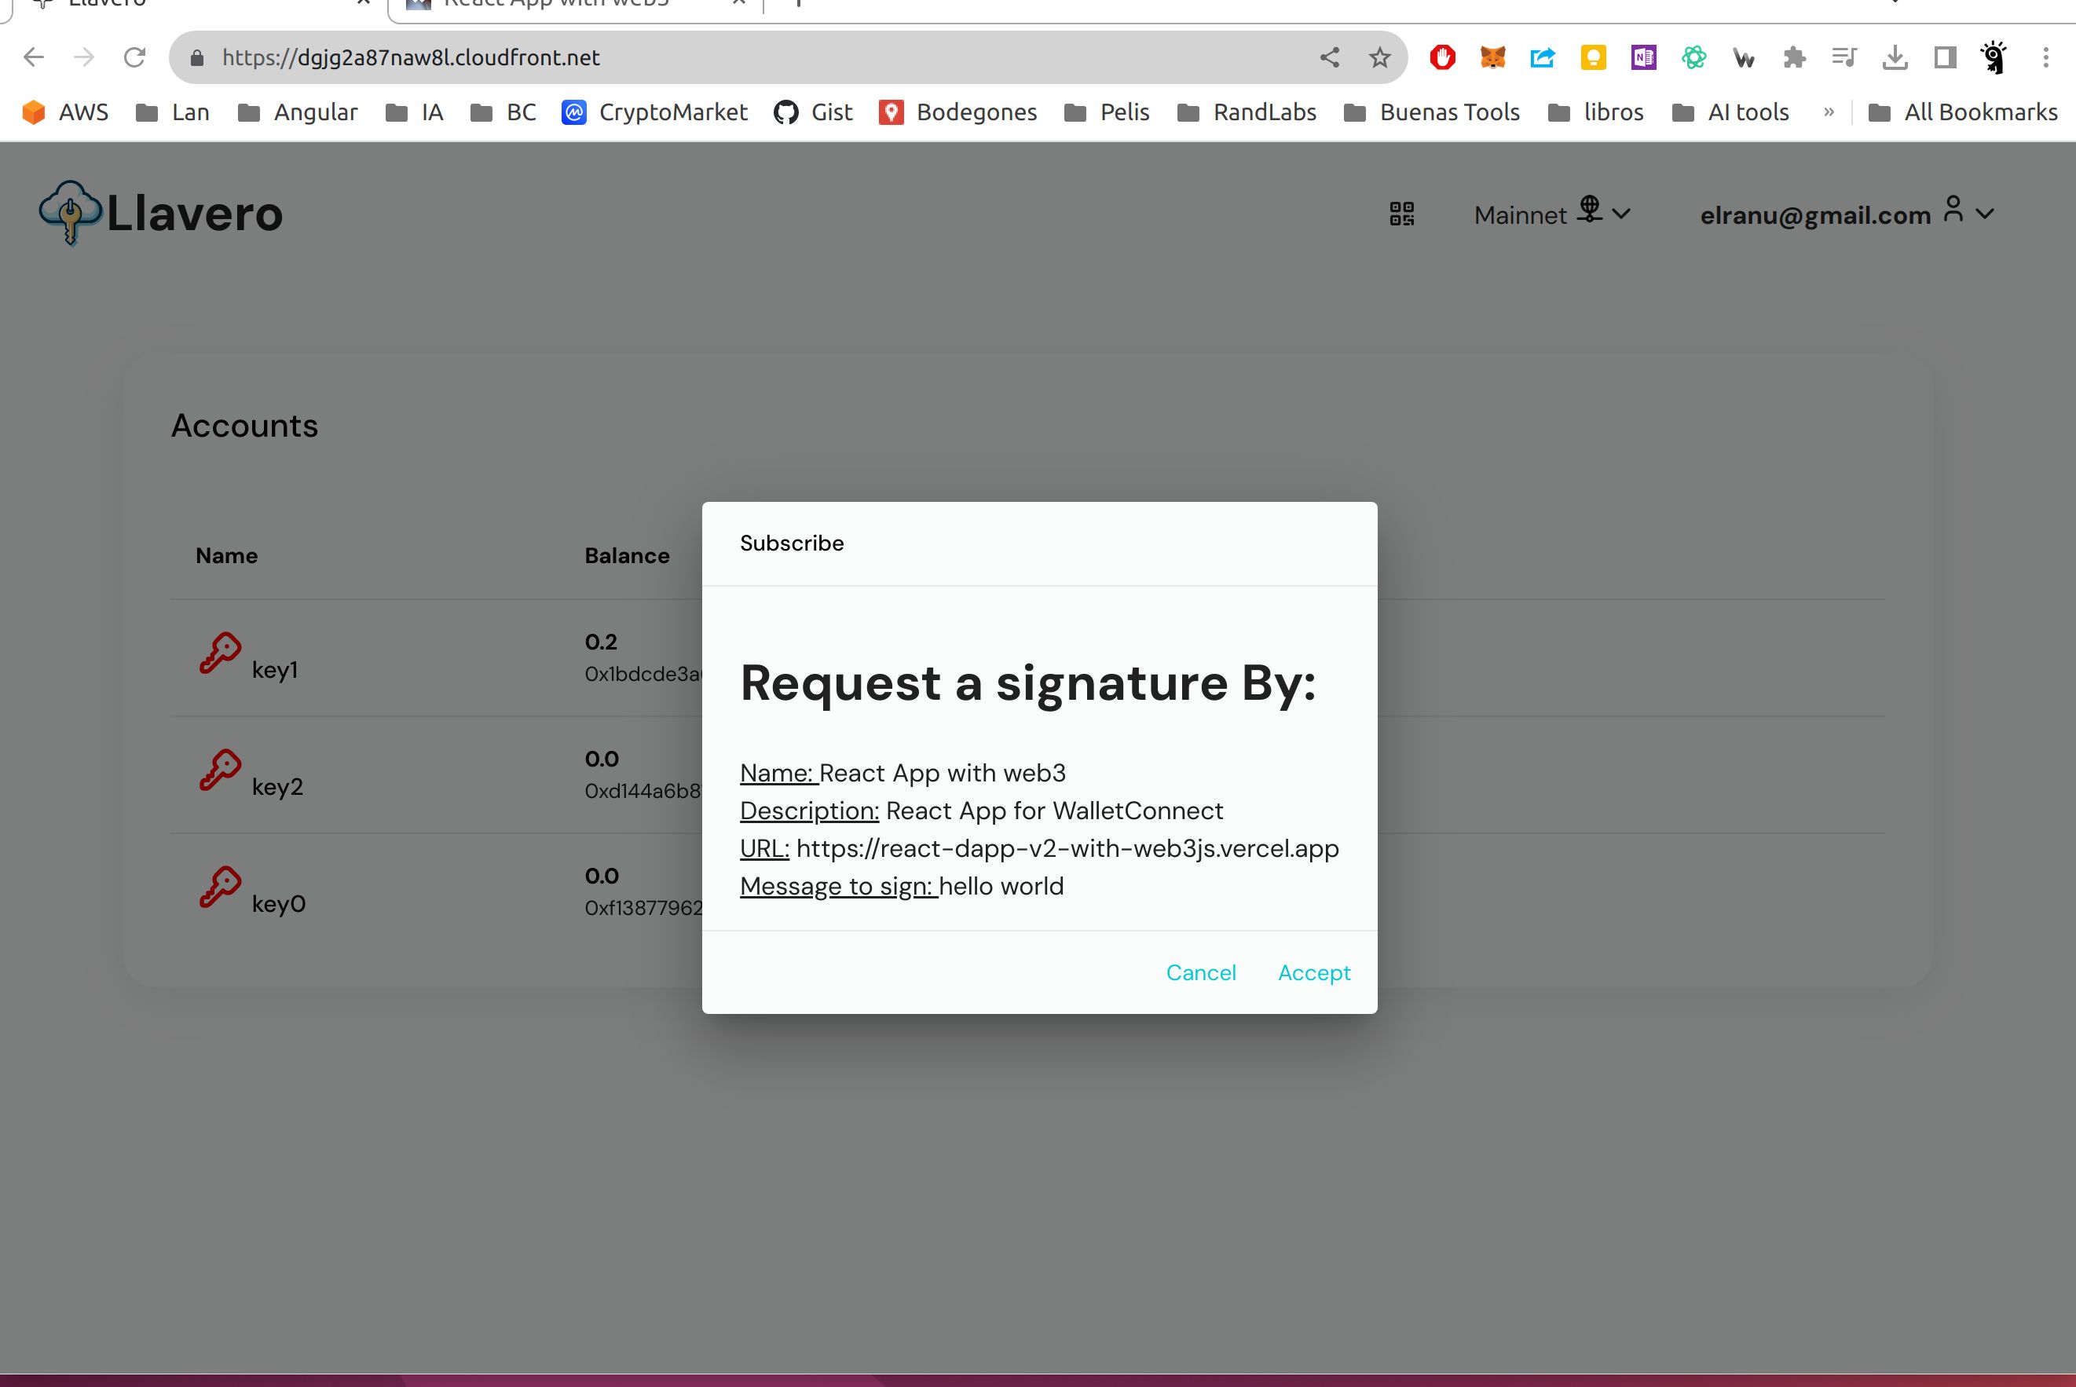Open the BC bookmarks folder
The width and height of the screenshot is (2076, 1387).
[x=503, y=112]
